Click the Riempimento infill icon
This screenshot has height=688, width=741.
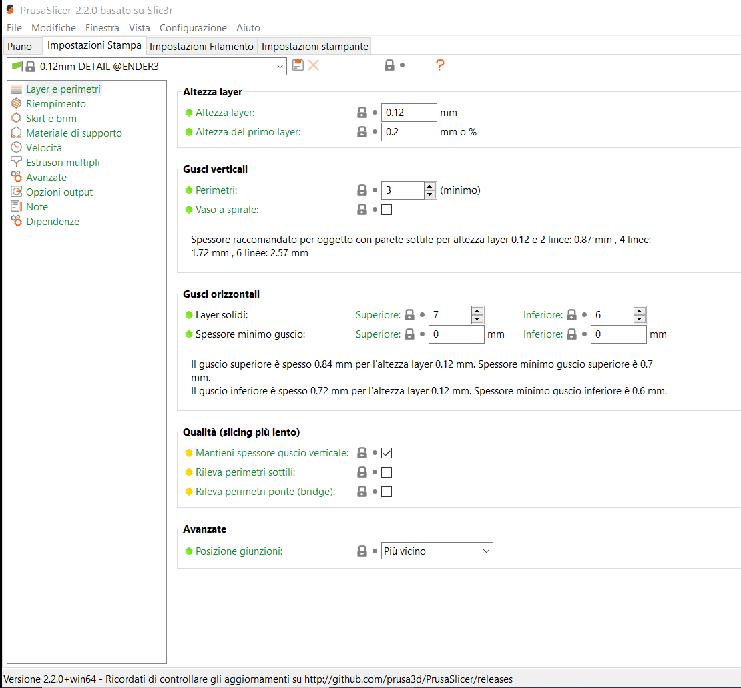(17, 103)
